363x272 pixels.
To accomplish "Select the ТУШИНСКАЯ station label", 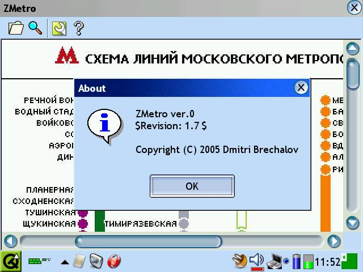I will click(50, 212).
